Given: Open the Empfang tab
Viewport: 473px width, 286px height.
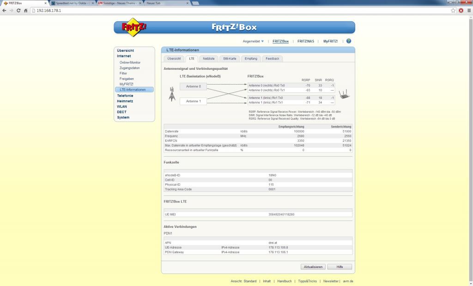Looking at the screenshot, I should click(x=251, y=59).
